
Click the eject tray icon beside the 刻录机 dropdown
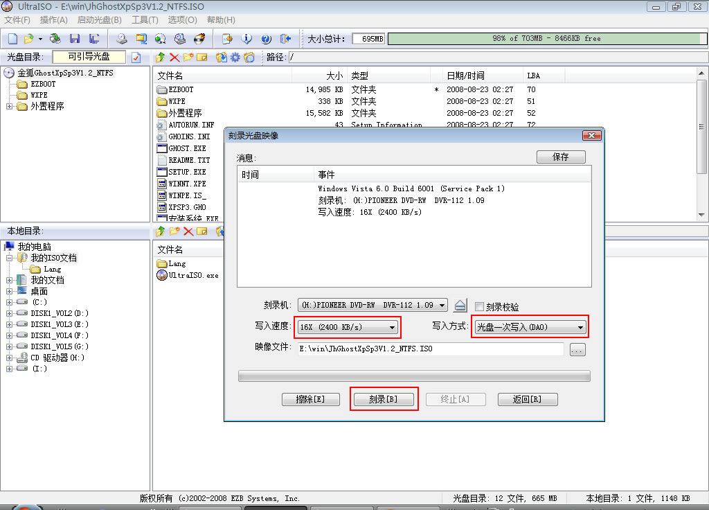click(x=460, y=306)
